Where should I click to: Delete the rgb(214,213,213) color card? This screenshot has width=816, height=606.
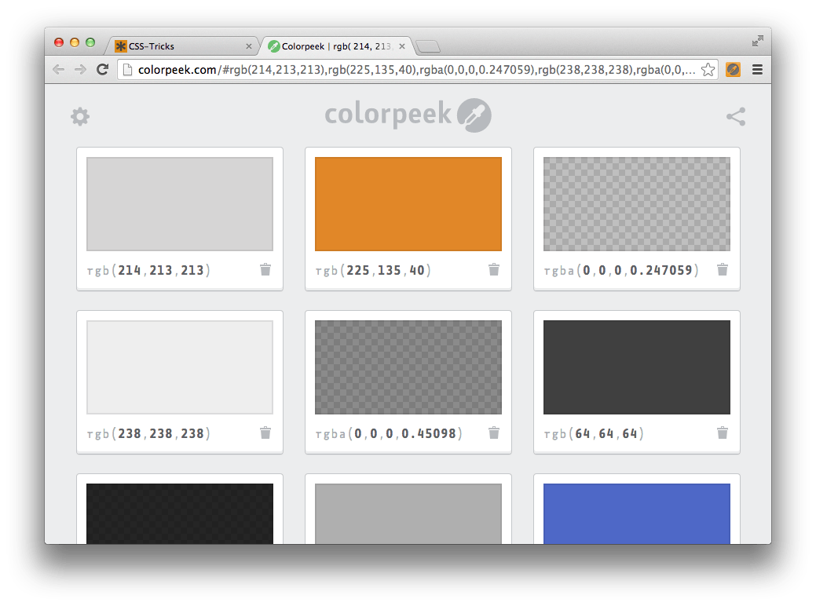265,269
